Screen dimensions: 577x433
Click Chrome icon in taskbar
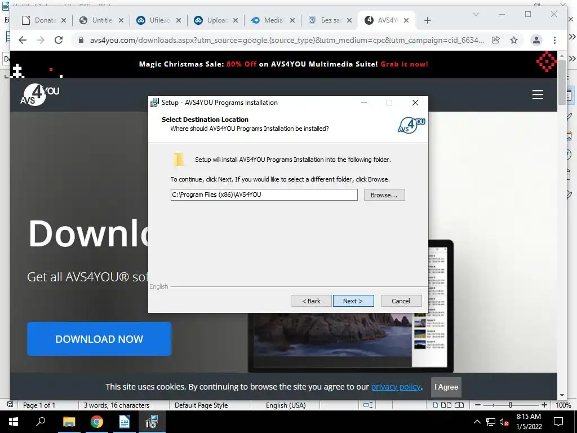pyautogui.click(x=97, y=422)
